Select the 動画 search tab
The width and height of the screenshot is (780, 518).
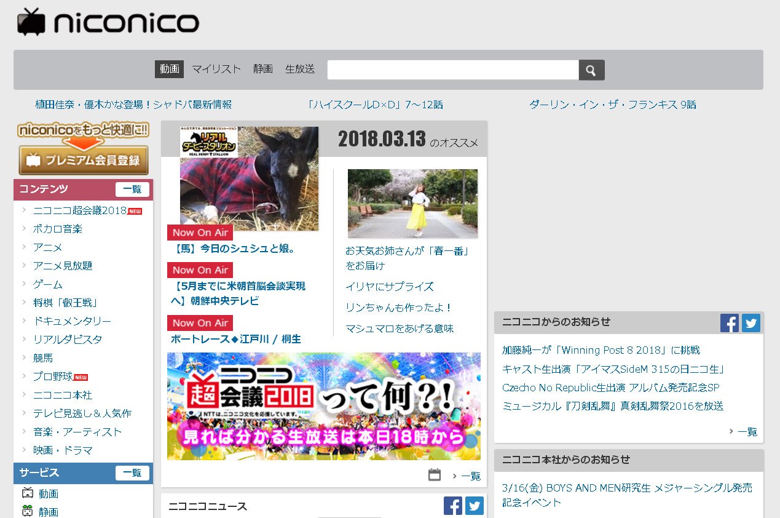[169, 69]
